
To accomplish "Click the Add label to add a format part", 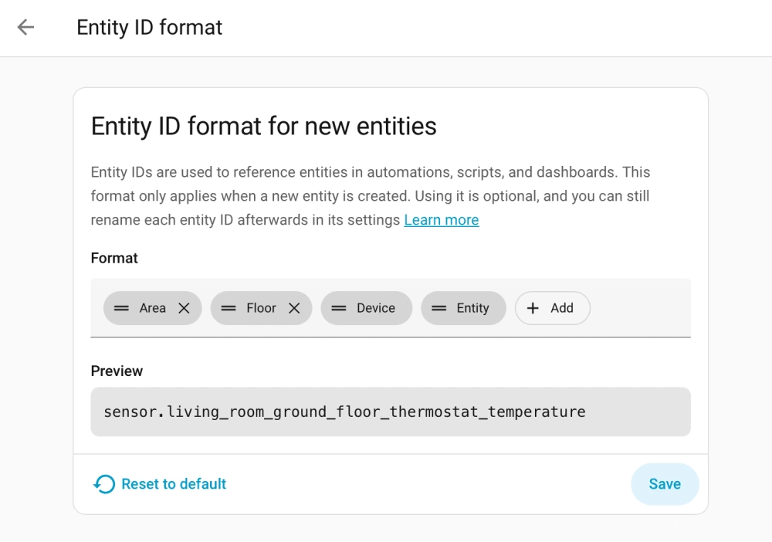I will pyautogui.click(x=562, y=308).
